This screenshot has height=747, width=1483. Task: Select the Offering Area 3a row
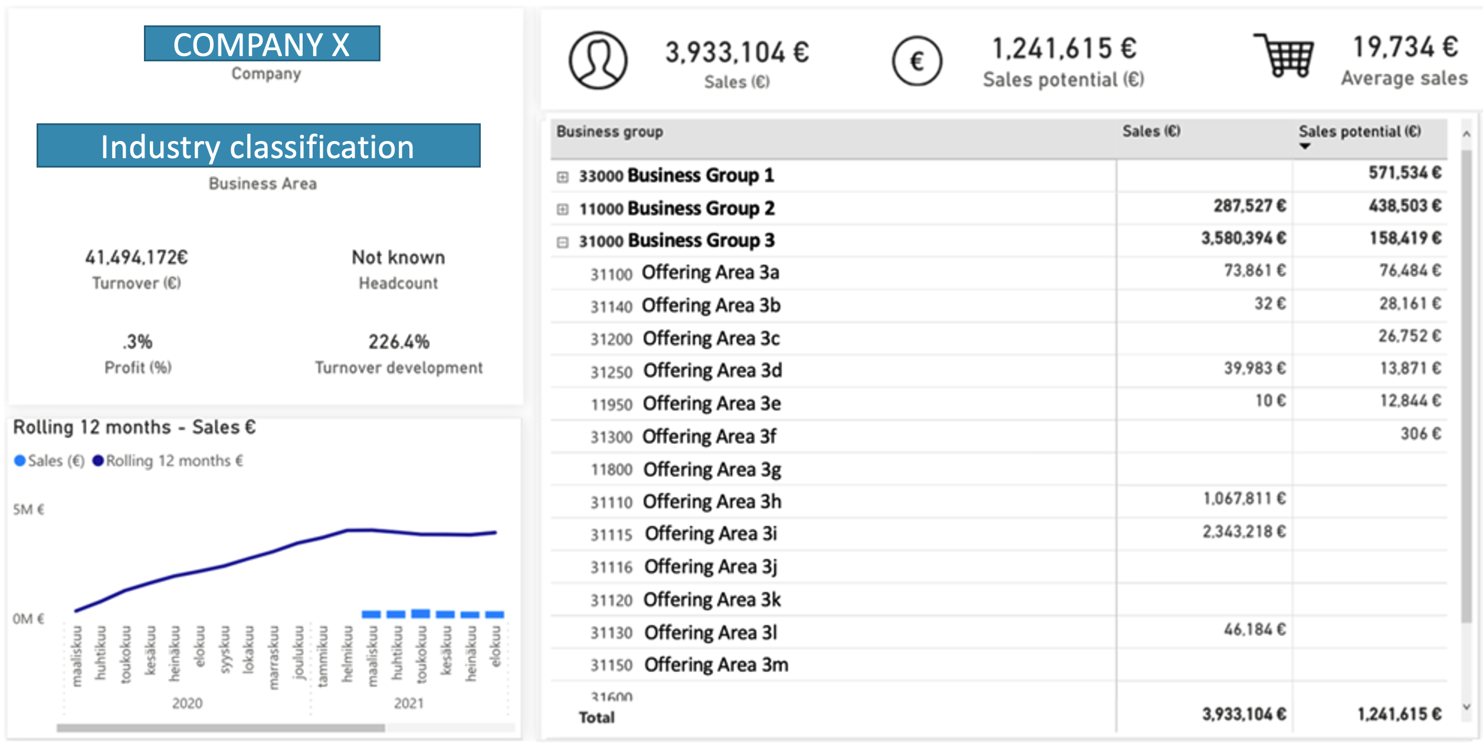click(x=710, y=273)
